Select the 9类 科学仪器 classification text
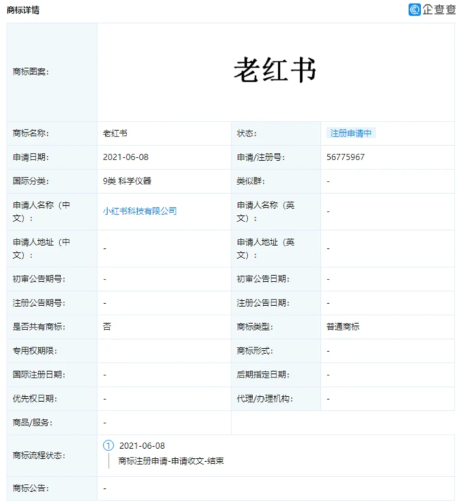This screenshot has width=458, height=504. point(127,181)
